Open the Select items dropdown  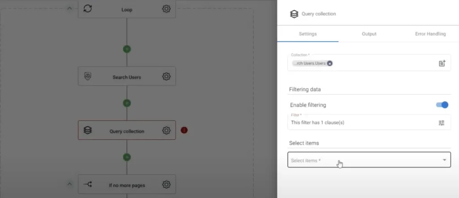click(x=369, y=160)
